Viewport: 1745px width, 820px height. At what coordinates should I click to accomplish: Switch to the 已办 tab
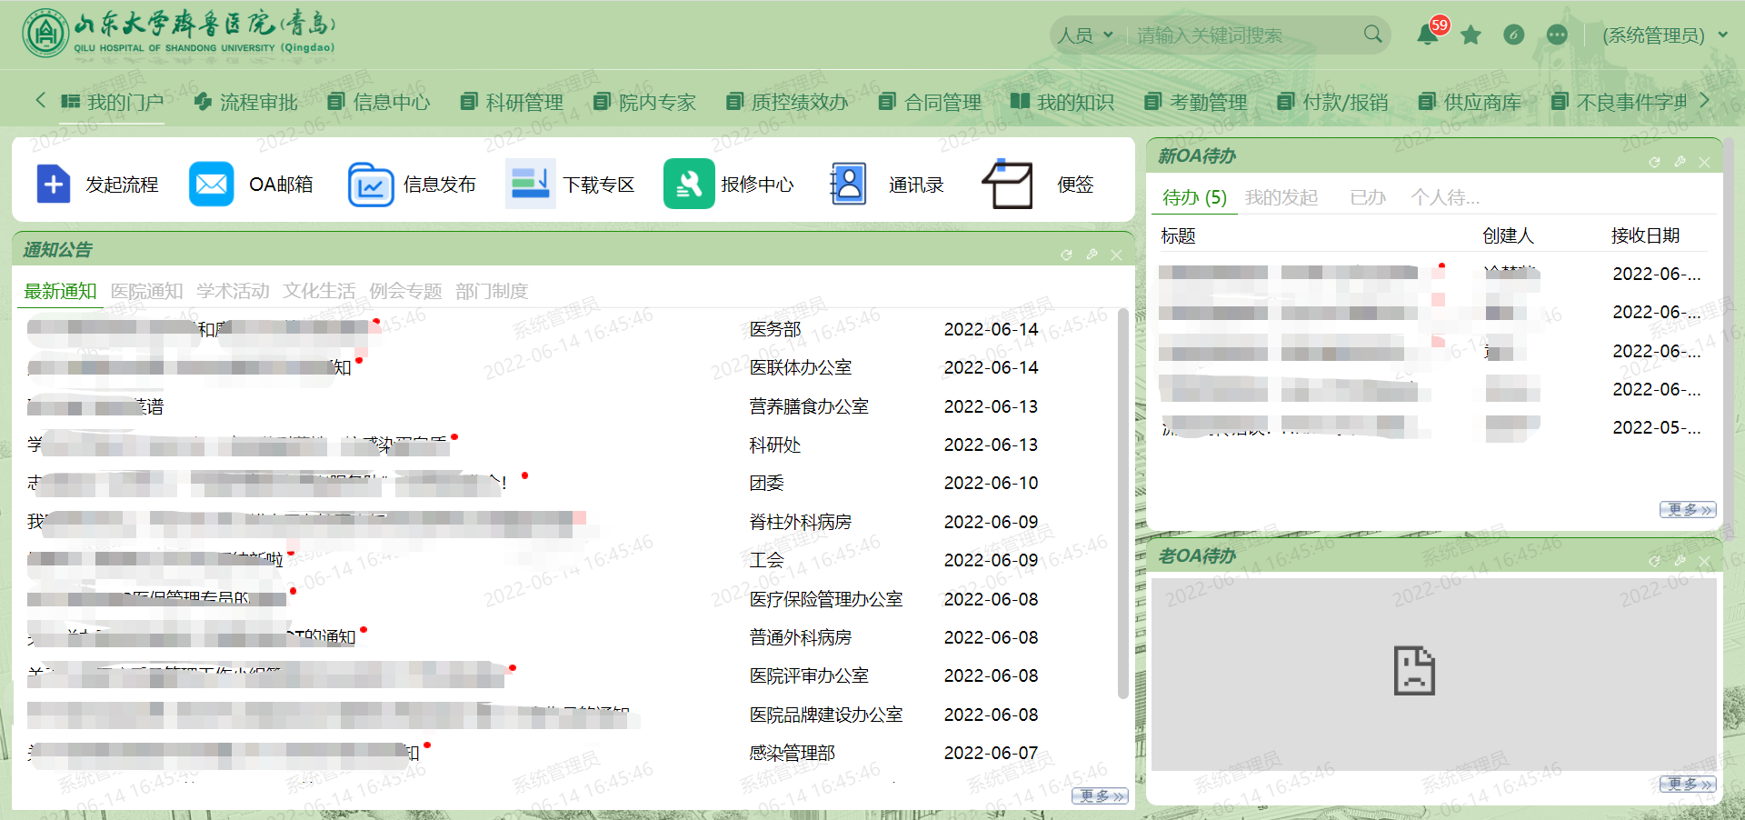point(1368,197)
